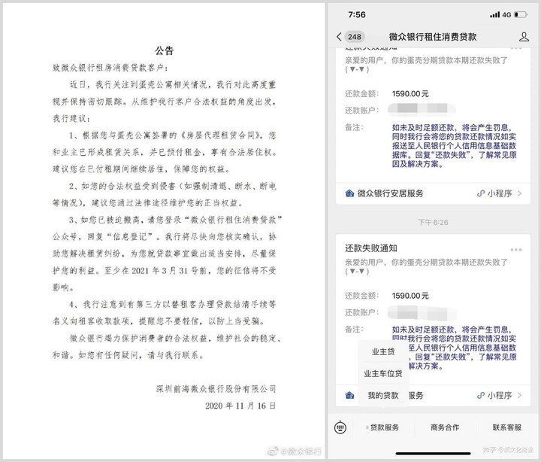Select 我的贷款 in popup menu
This screenshot has width=541, height=462.
point(383,395)
